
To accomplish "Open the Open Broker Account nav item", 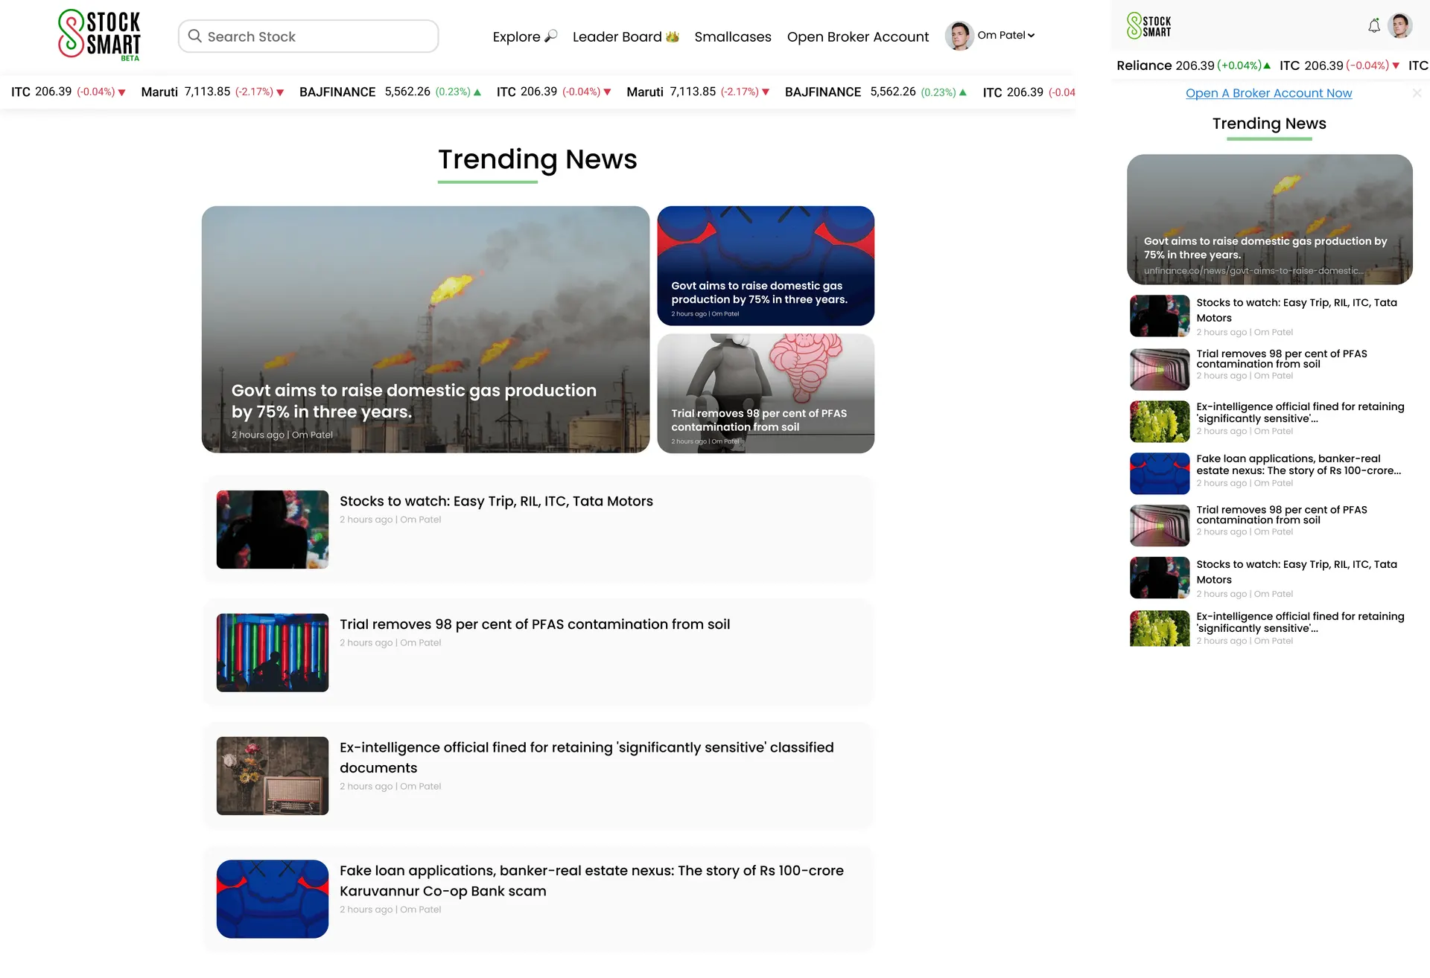I will (858, 36).
